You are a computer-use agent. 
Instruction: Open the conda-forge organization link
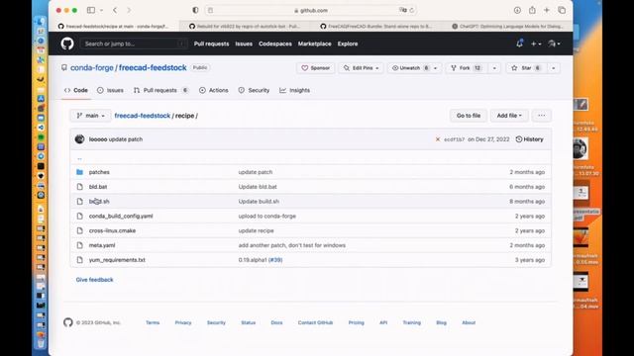click(92, 68)
